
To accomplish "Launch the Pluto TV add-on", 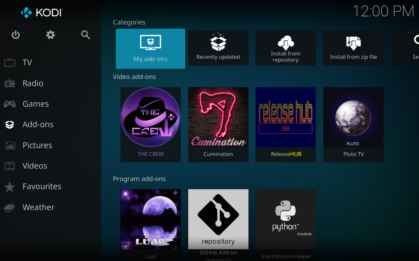I will point(354,124).
